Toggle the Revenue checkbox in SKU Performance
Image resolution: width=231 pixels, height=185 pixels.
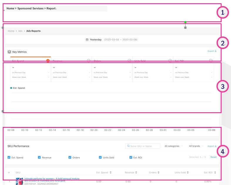39,157
